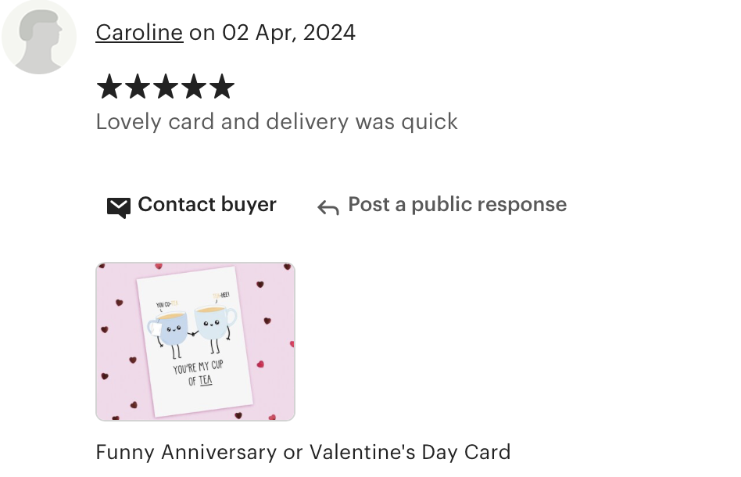Click the YOU CU-TEA speech text

coord(166,304)
